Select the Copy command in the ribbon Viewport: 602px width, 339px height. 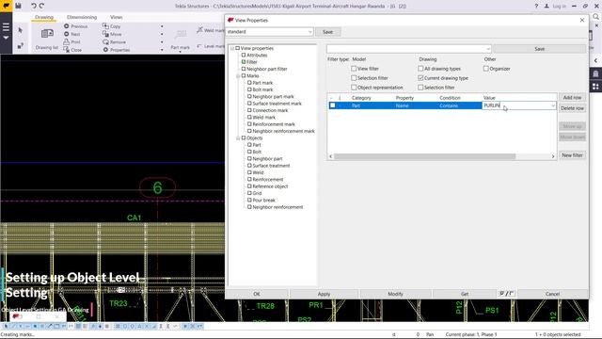coord(112,26)
